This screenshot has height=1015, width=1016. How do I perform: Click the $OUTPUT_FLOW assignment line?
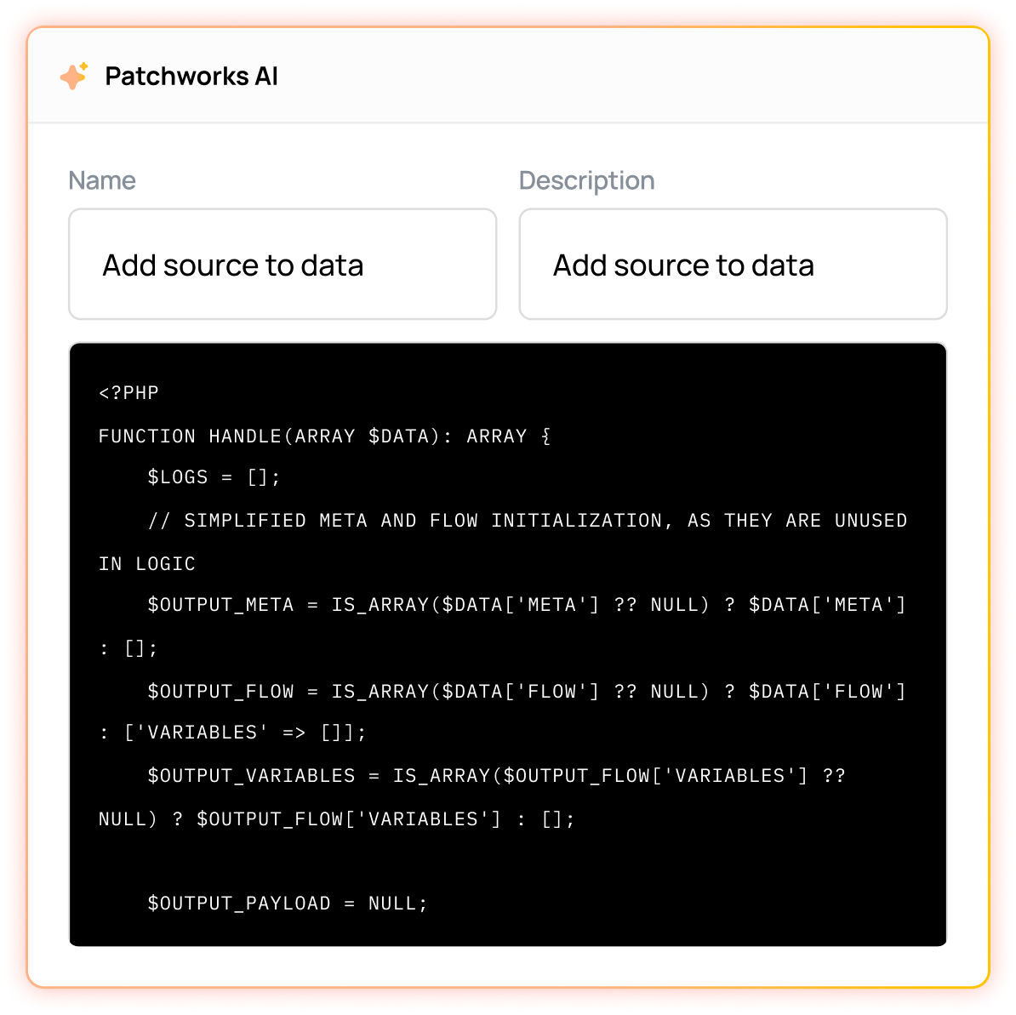[527, 691]
